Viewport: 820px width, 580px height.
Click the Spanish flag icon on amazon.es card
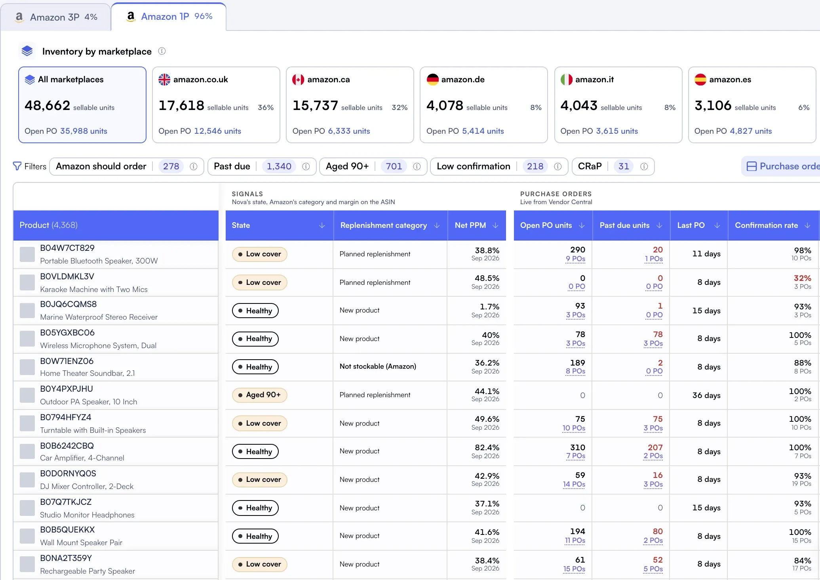[x=700, y=80]
